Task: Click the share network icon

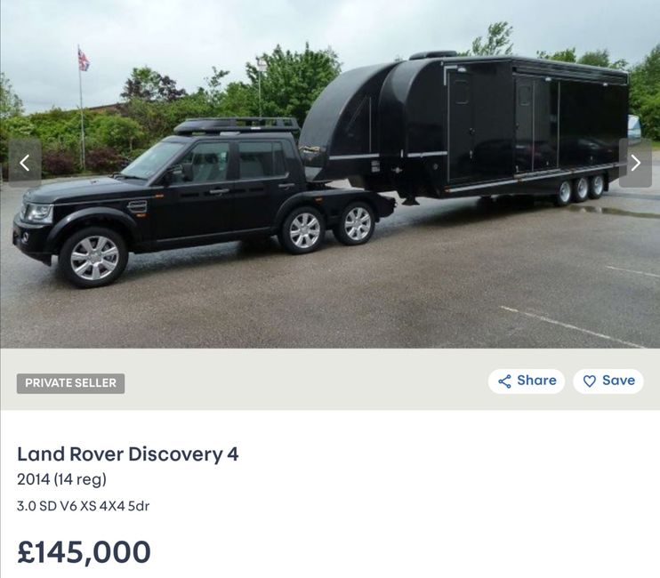Action: click(504, 381)
